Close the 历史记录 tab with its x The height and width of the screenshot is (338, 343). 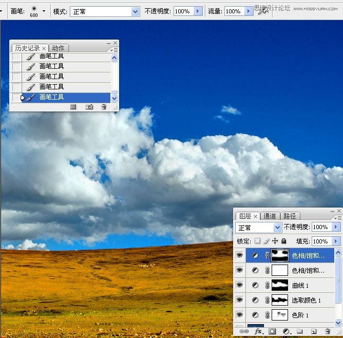[44, 48]
